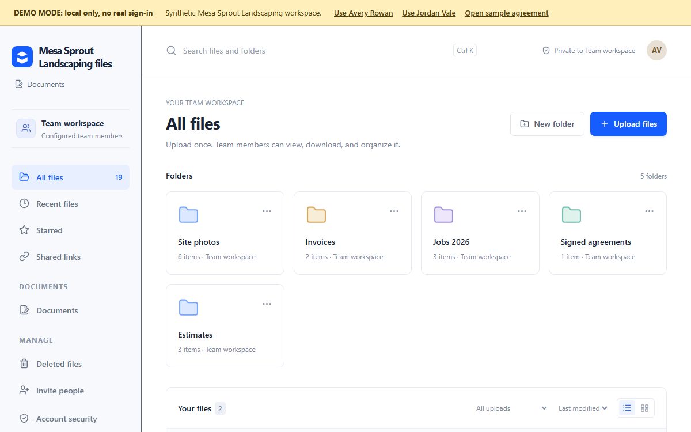Viewport: 691px width, 432px height.
Task: Click the New folder button
Action: [547, 124]
